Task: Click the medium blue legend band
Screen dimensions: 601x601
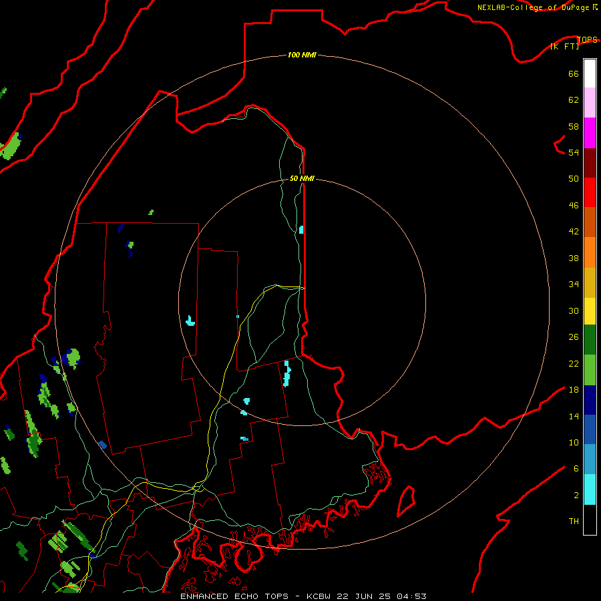Action: (x=590, y=429)
